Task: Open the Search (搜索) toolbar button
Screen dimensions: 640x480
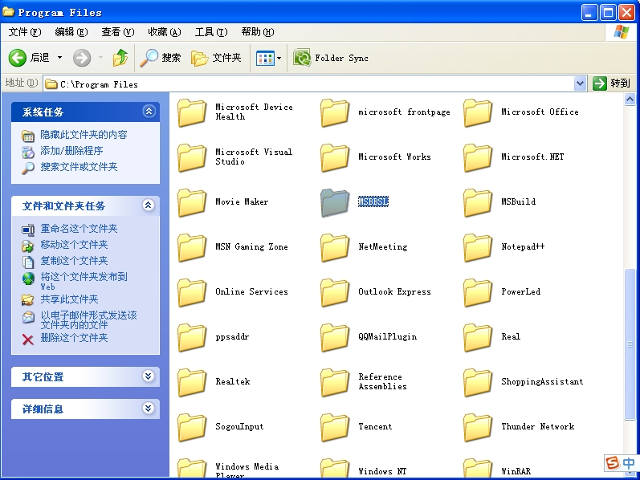Action: click(161, 58)
